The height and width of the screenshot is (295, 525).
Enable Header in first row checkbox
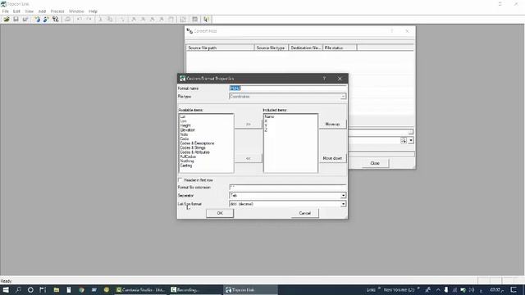click(x=180, y=180)
